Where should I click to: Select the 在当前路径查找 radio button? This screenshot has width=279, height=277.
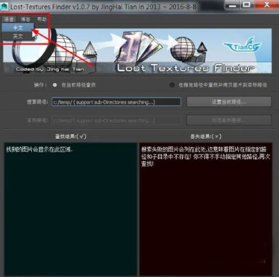55,85
